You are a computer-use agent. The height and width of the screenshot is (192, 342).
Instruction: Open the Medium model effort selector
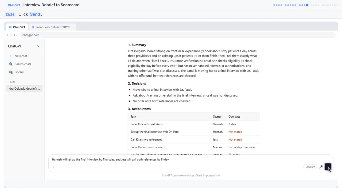tap(310, 167)
